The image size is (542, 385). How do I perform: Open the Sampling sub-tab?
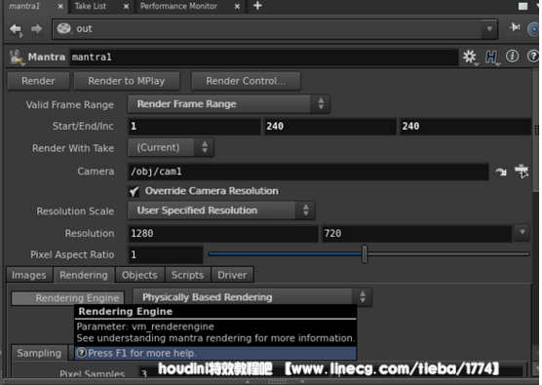[39, 353]
